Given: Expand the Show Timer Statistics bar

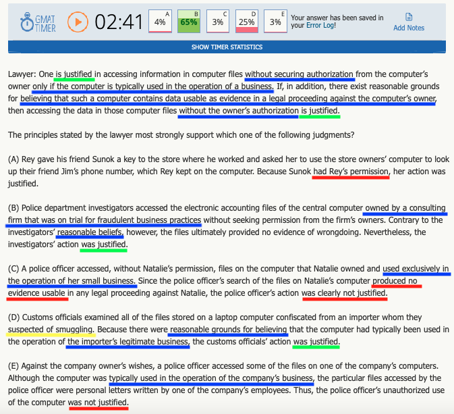Looking at the screenshot, I should (x=227, y=47).
